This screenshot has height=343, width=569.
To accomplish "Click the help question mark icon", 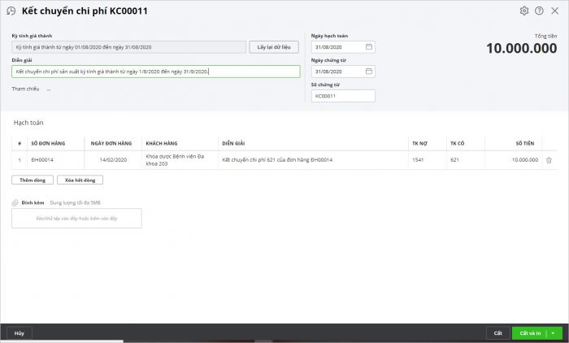I will (539, 11).
